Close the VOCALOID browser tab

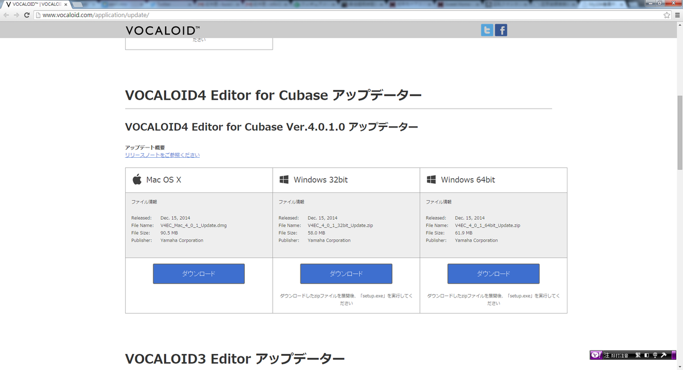point(66,4)
